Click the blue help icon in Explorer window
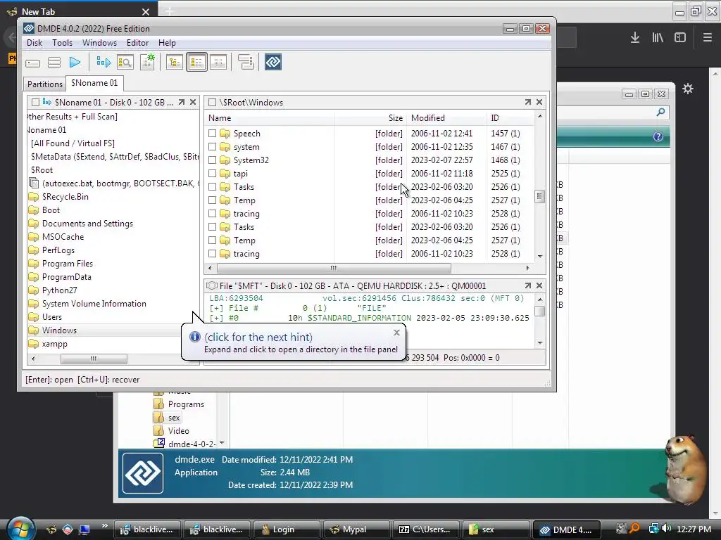Image resolution: width=721 pixels, height=540 pixels. click(x=658, y=136)
